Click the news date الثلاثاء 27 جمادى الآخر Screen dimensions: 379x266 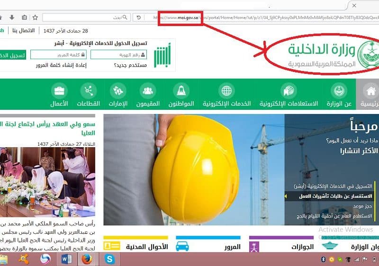point(66,144)
